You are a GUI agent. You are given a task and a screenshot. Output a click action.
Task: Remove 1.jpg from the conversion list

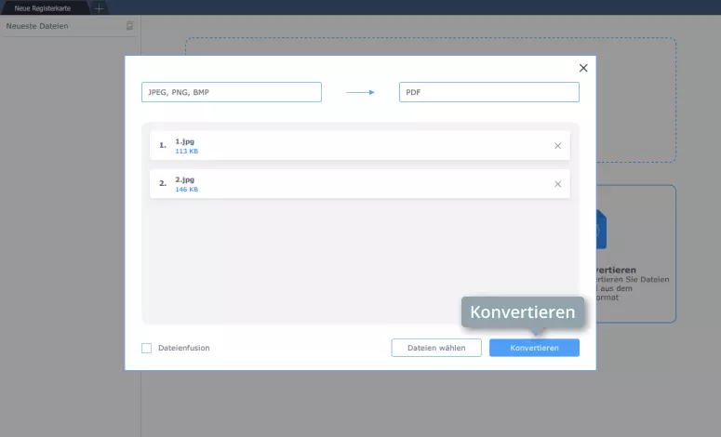click(557, 146)
